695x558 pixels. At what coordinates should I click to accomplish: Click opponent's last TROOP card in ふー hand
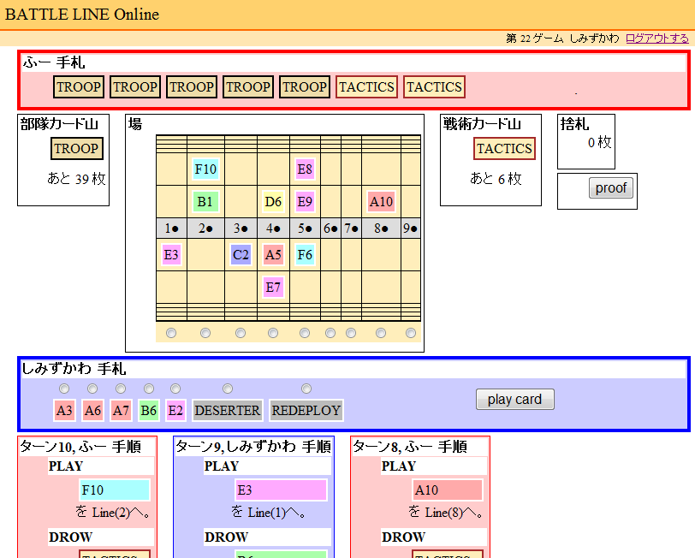(x=305, y=87)
